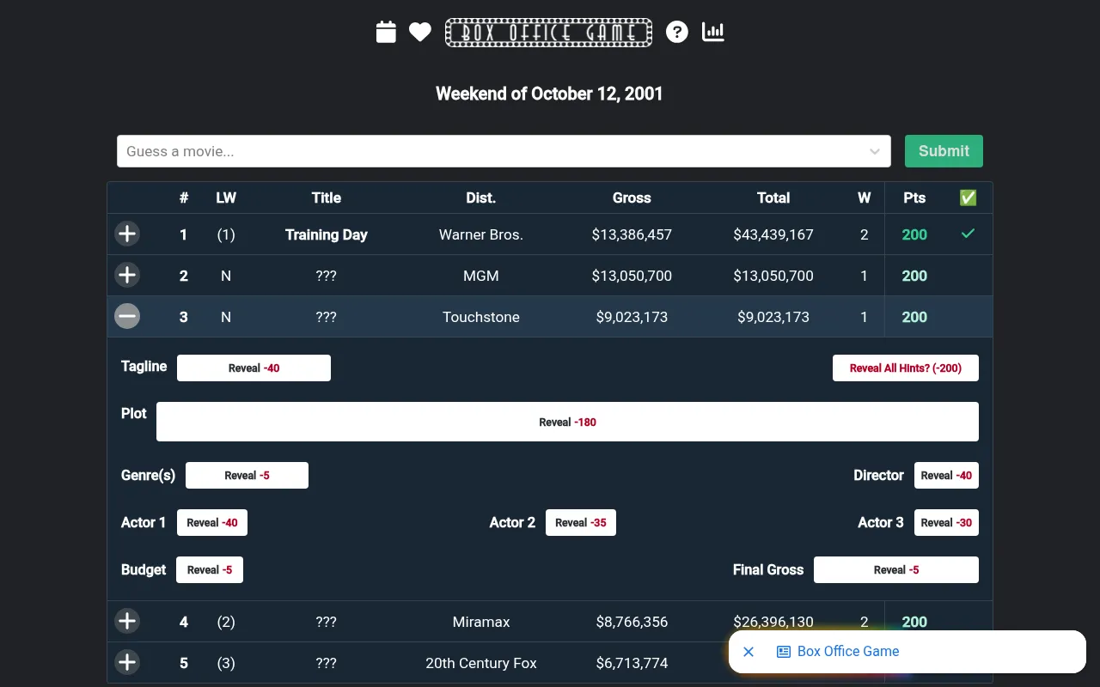
Task: Reveal the Final Gross hint
Action: click(896, 569)
